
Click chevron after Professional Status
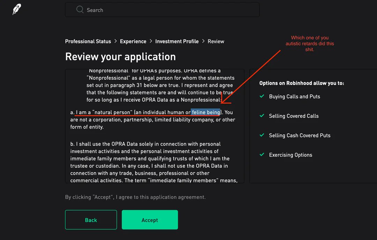point(116,41)
